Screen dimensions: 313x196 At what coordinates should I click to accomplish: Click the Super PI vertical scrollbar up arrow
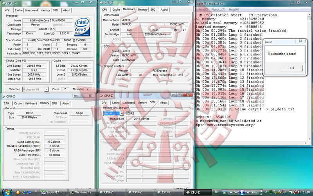pos(309,15)
